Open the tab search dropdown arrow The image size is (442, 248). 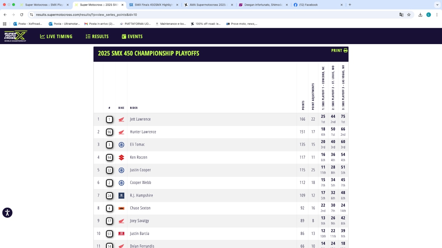tap(437, 5)
